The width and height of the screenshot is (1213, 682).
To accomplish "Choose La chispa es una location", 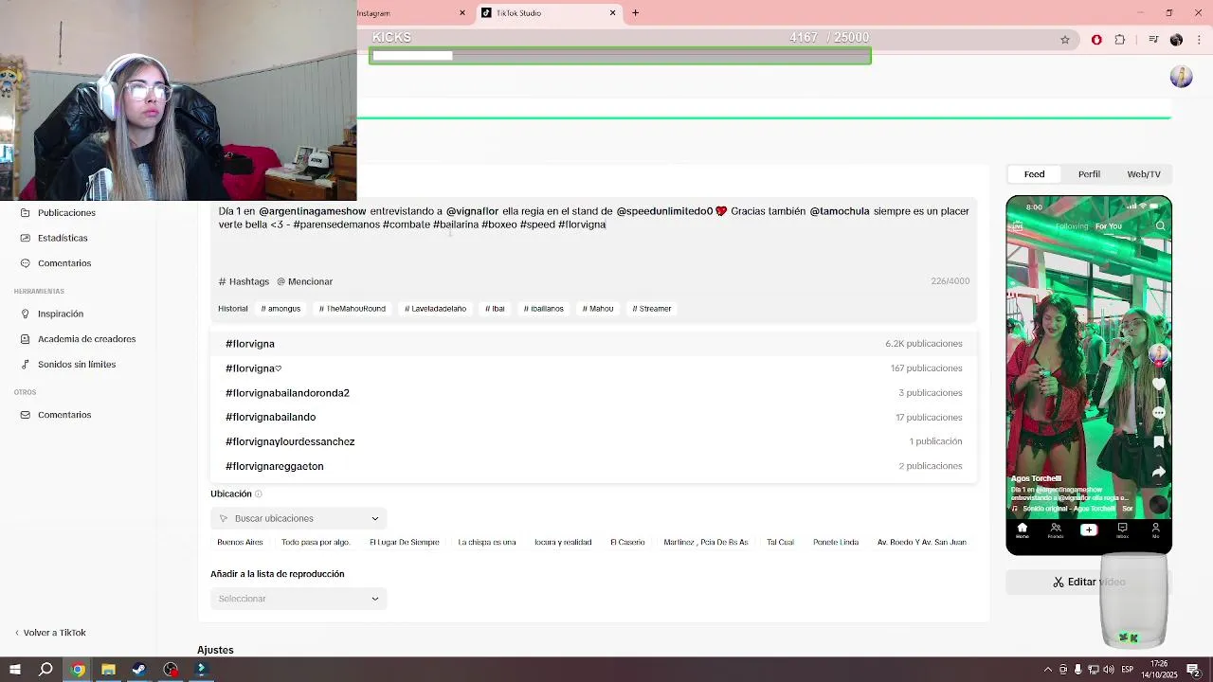I will [x=487, y=543].
